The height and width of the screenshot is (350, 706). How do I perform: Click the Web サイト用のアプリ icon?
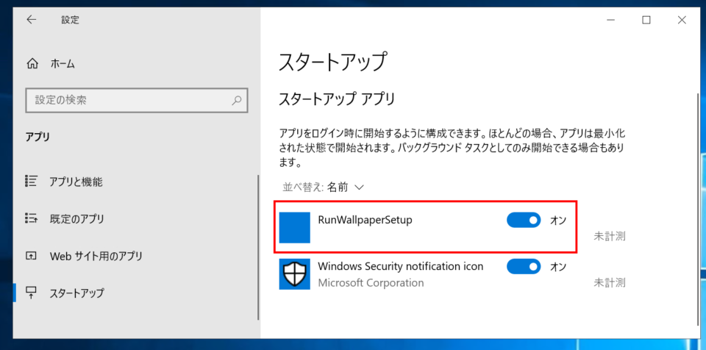[31, 256]
